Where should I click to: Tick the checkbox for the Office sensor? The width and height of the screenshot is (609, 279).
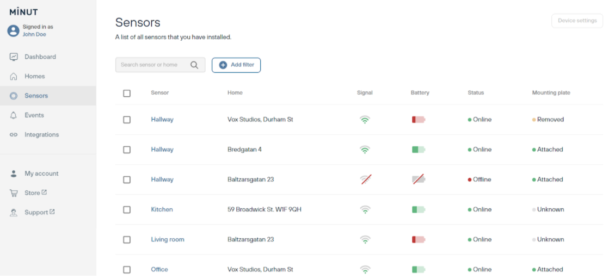[x=127, y=269]
